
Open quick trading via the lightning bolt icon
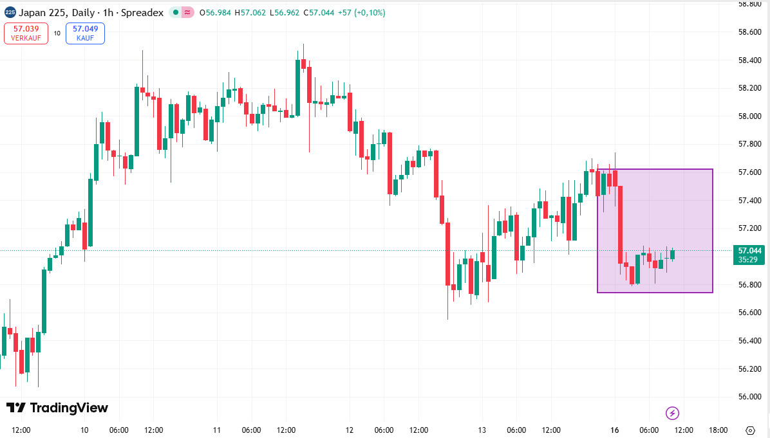point(673,413)
